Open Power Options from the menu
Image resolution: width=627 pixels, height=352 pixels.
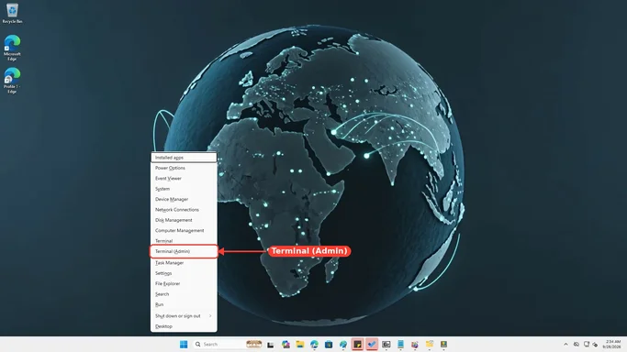pyautogui.click(x=184, y=168)
